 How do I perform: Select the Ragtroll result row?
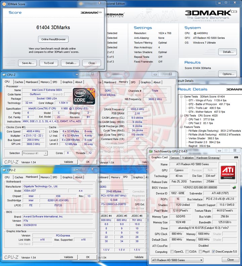coord(199,146)
